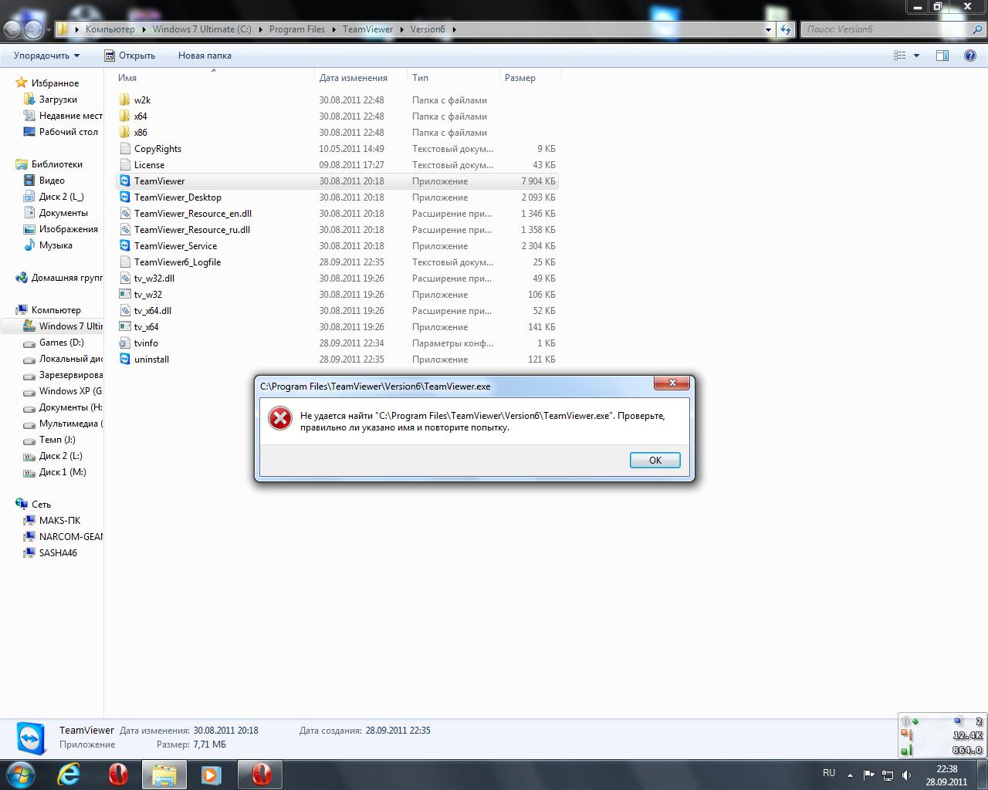Click the Открыть toolbar button
988x790 pixels.
[130, 56]
